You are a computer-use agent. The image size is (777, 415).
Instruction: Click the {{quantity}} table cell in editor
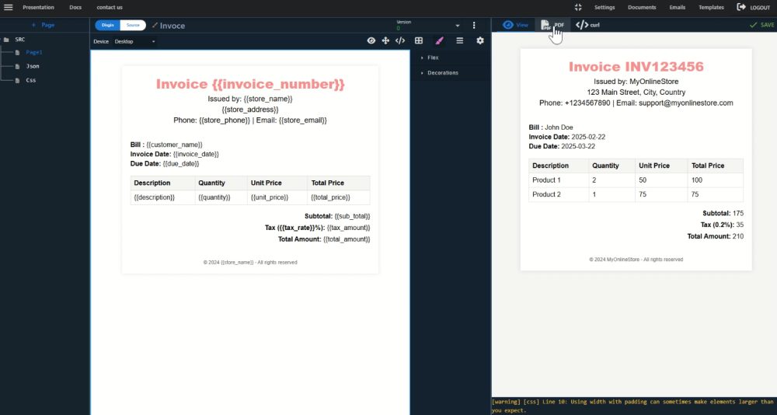tap(221, 197)
